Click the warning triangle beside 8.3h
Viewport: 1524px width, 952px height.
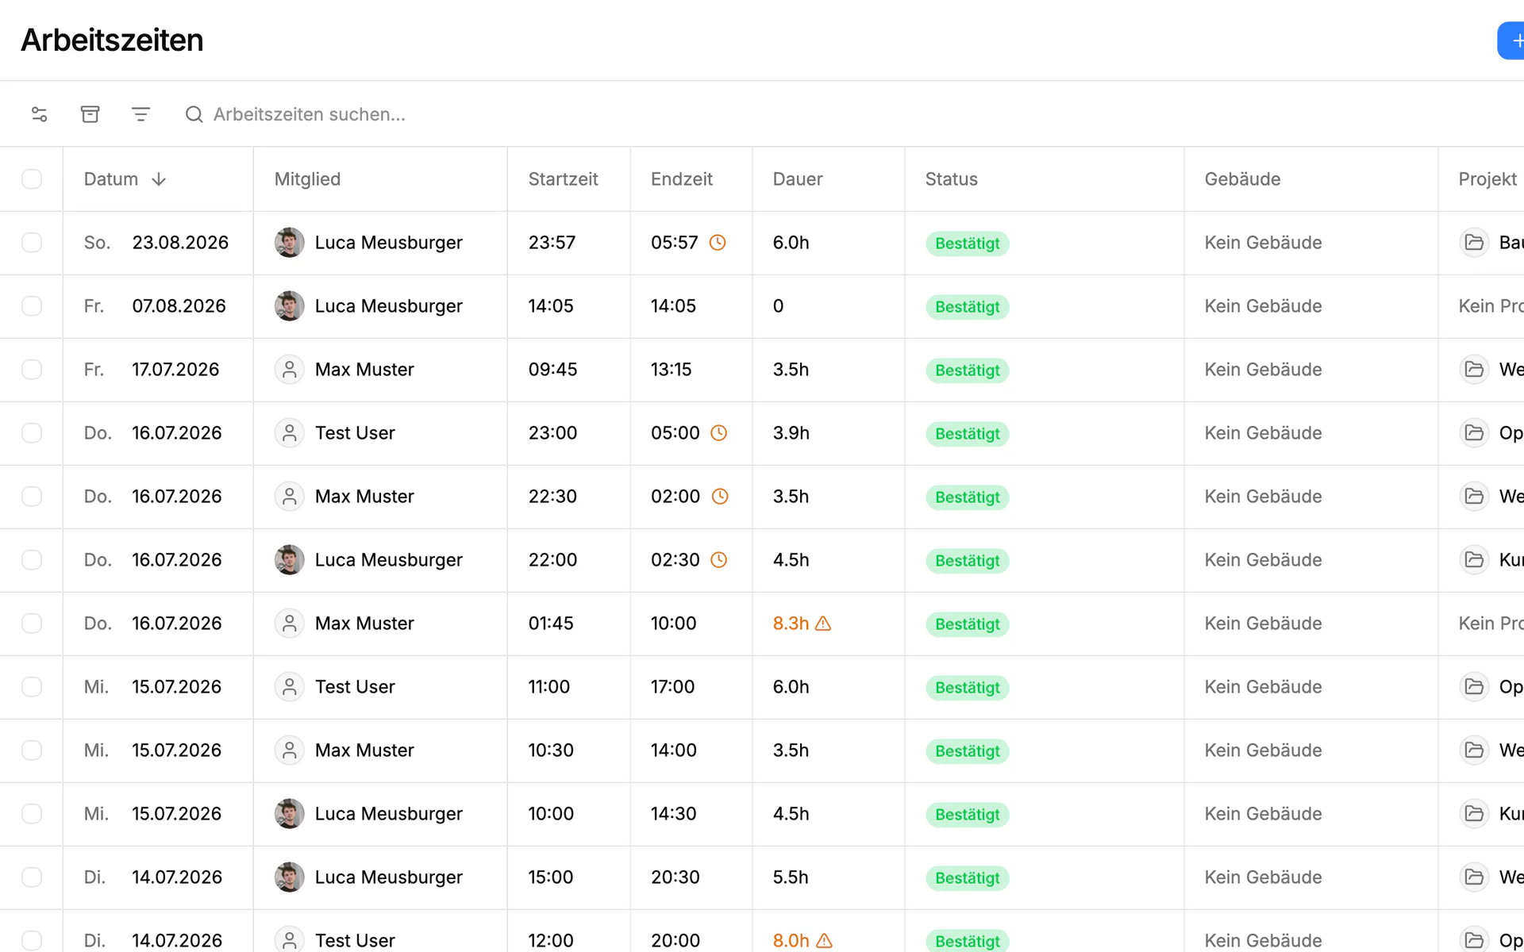tap(823, 624)
